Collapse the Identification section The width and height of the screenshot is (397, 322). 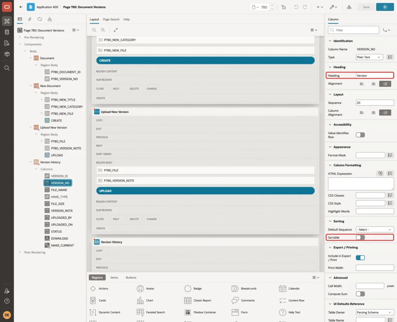click(330, 41)
